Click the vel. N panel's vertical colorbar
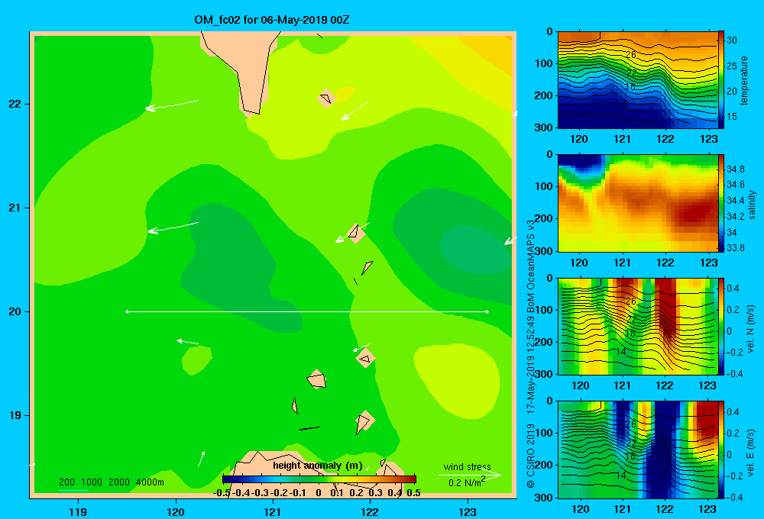Viewport: 764px width, 519px height. tap(721, 326)
